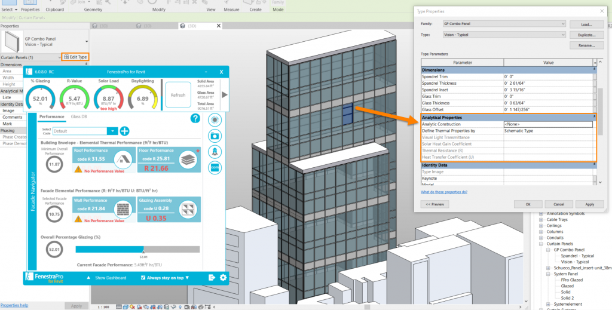Click the Analytic Construction value field
Screen dimensions: 612x310
point(548,124)
